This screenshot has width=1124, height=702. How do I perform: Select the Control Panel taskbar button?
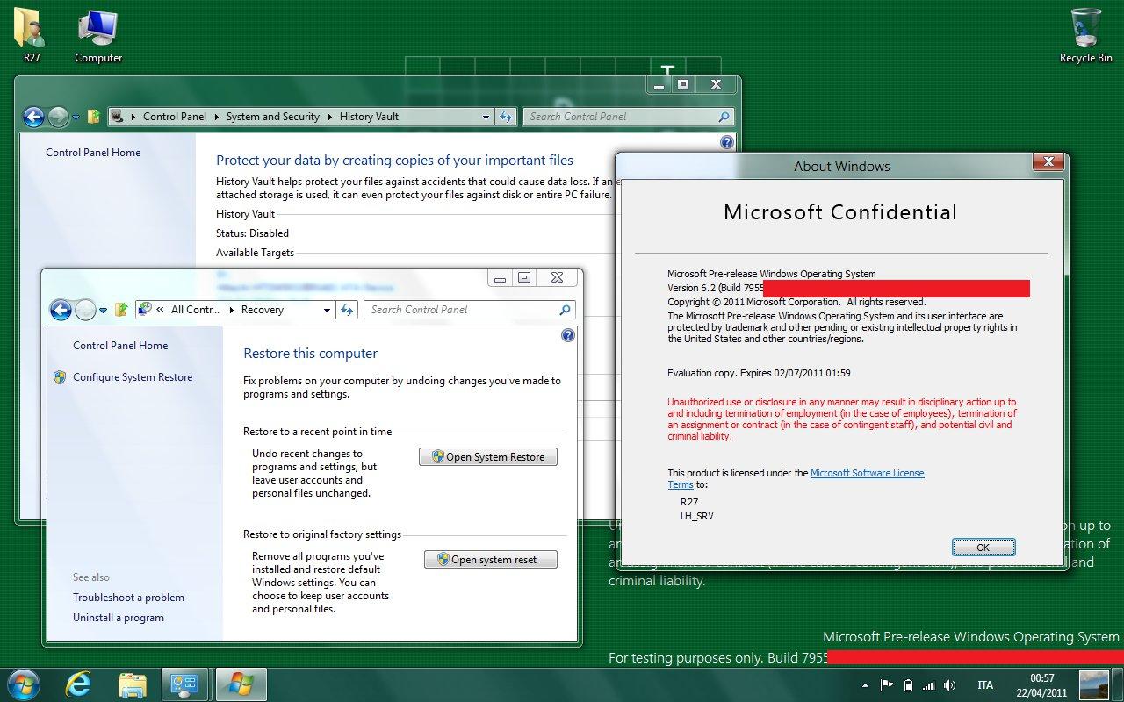point(186,684)
